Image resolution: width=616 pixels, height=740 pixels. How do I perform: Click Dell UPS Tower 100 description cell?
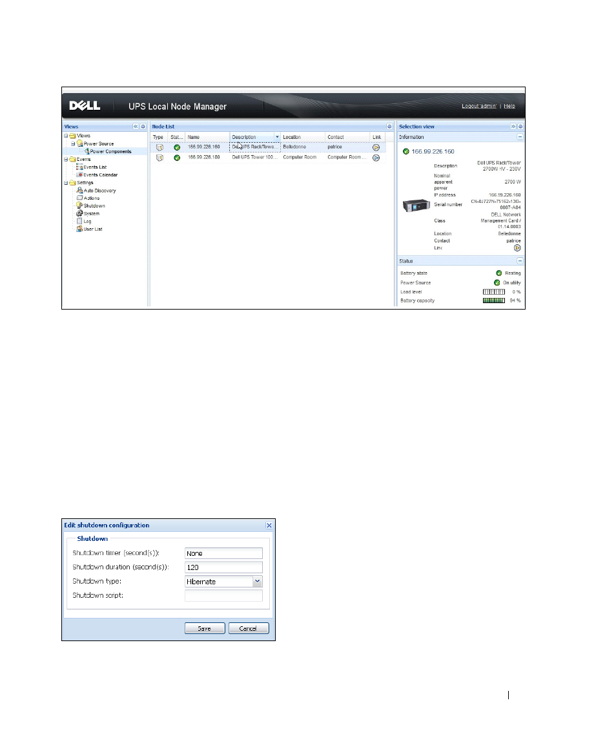[254, 157]
